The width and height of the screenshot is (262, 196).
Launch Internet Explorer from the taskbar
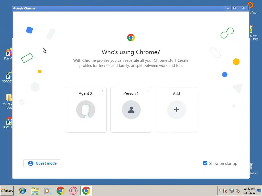23,191
